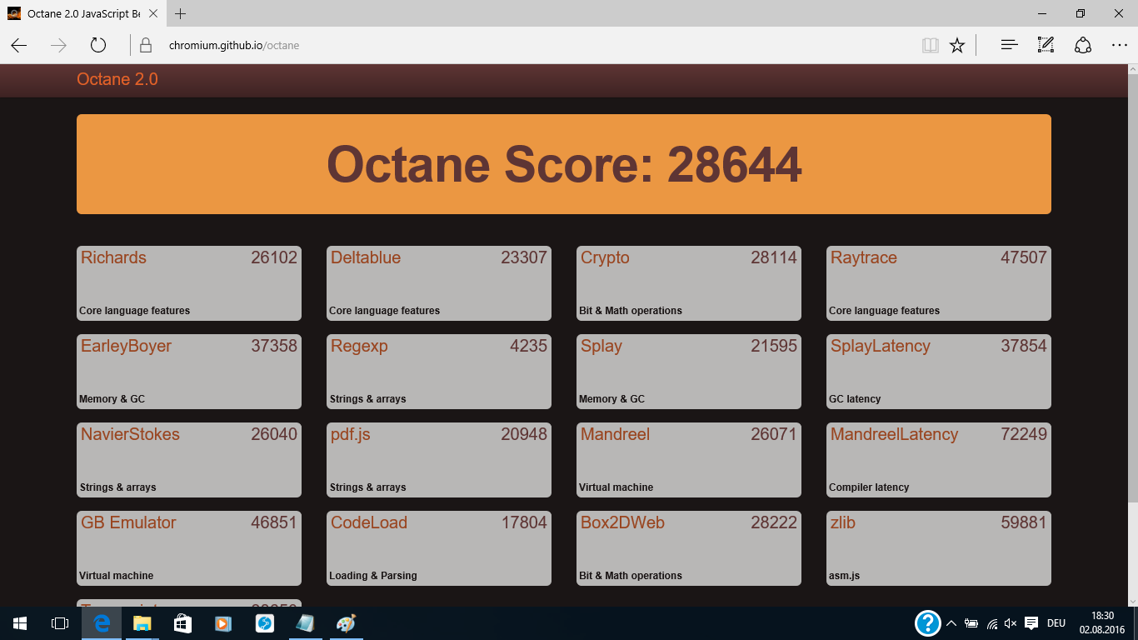Open File Explorer from the taskbar
Screen dimensions: 1138x640
[x=142, y=623]
